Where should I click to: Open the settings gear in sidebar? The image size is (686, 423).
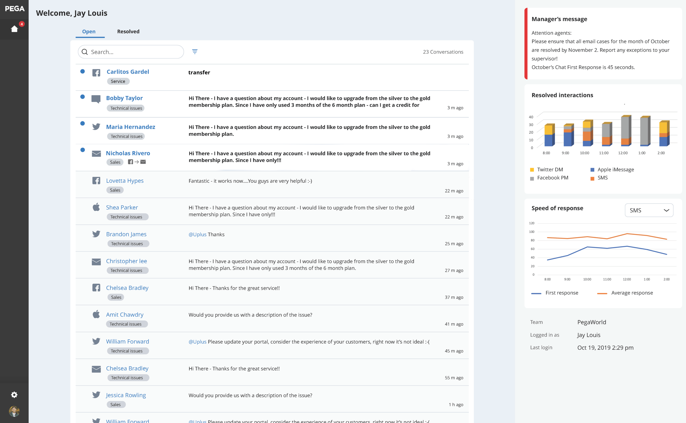14,394
